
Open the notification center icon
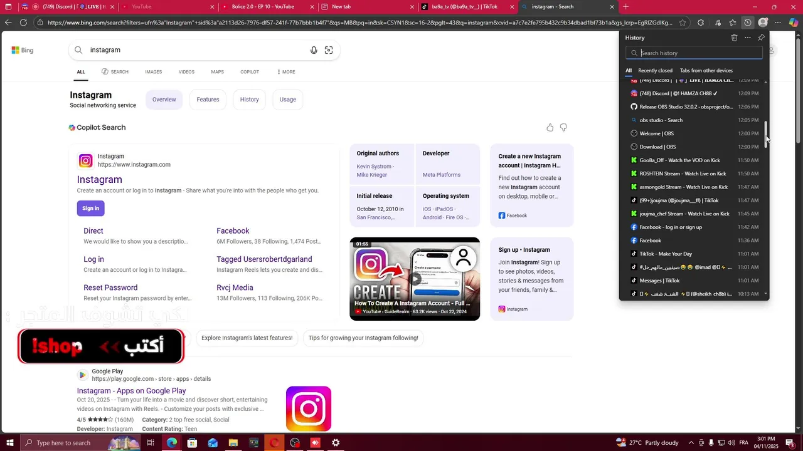(x=789, y=443)
